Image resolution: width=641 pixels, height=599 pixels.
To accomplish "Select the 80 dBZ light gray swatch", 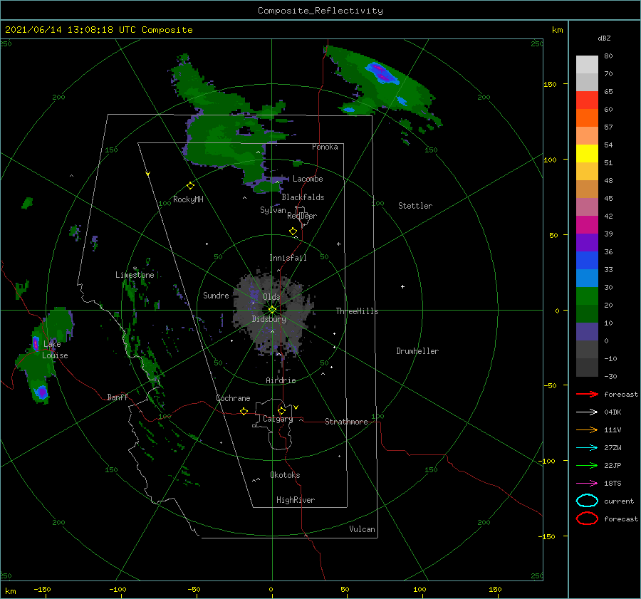I will tap(587, 64).
